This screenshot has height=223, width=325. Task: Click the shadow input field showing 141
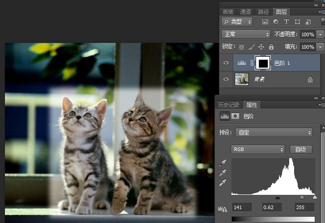(242, 207)
